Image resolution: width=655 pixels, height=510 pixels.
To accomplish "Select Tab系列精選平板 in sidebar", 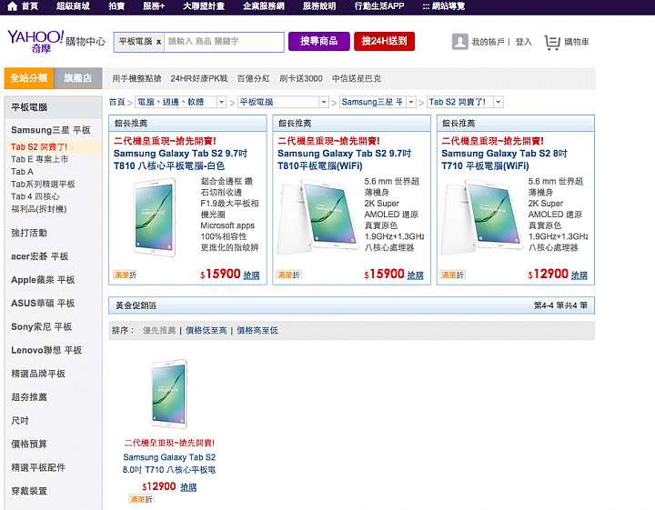I will 43,184.
